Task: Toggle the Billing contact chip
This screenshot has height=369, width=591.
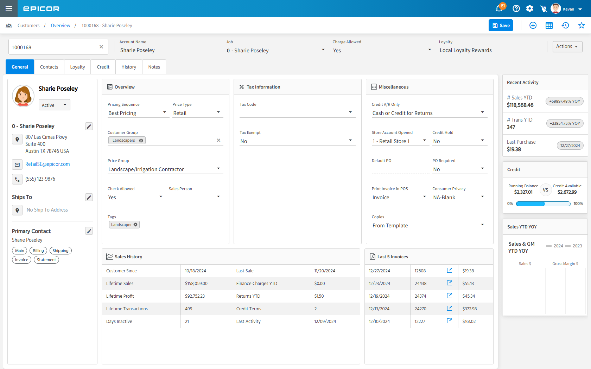Action: tap(38, 251)
